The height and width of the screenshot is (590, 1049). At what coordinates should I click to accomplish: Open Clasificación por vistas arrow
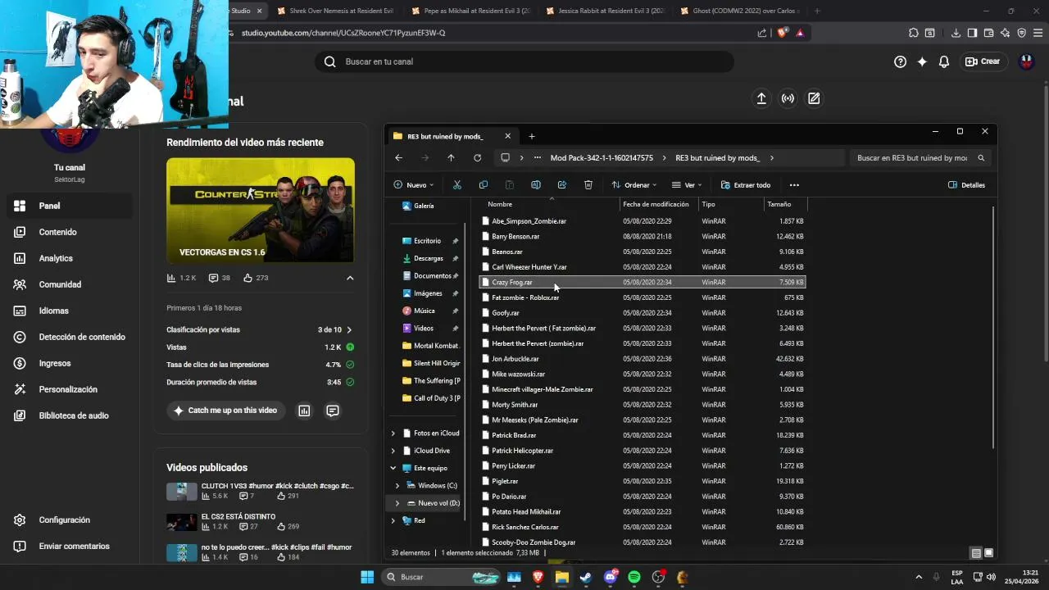click(349, 329)
